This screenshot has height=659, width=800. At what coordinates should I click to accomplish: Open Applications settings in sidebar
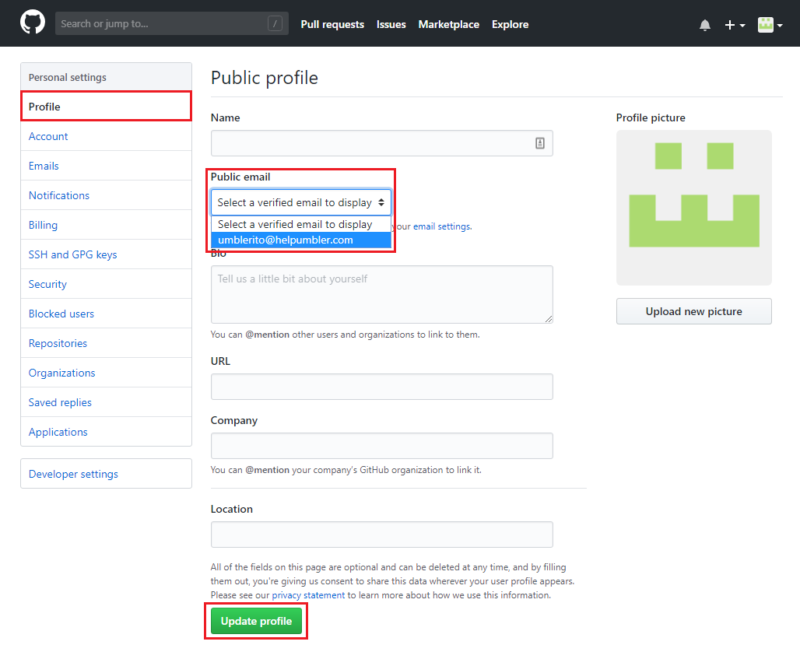[106, 432]
